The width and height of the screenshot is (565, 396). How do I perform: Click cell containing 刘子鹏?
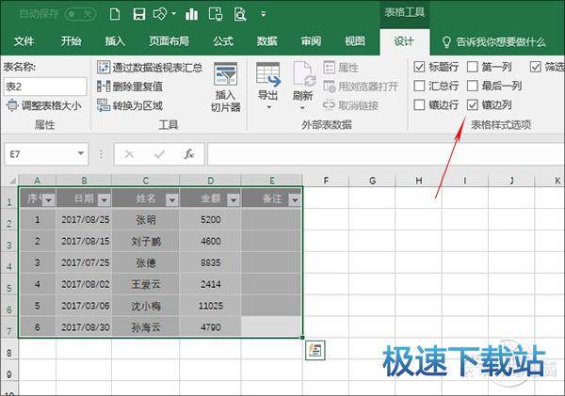coord(146,241)
